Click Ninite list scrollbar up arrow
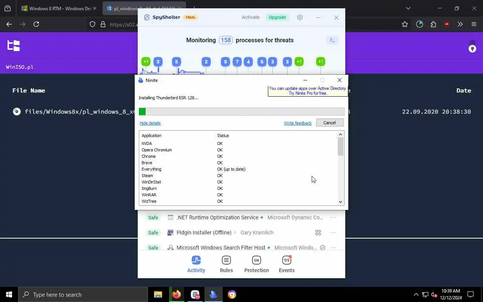Image resolution: width=483 pixels, height=302 pixels. pos(340,134)
